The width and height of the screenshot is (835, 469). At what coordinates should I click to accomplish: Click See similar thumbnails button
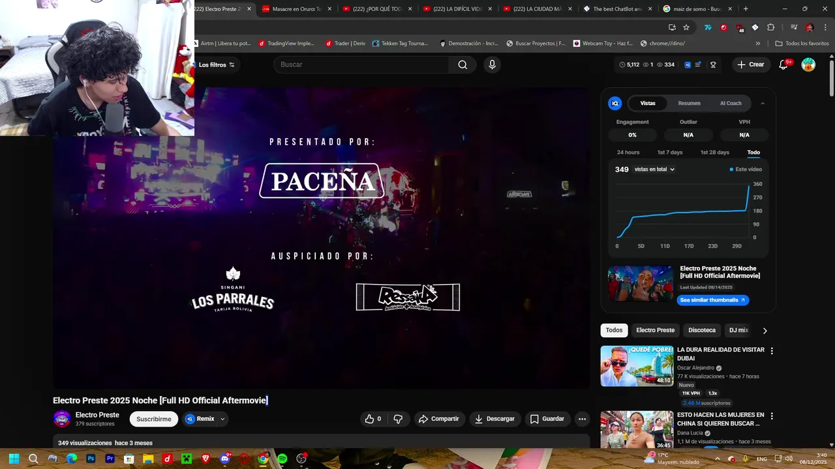[712, 300]
